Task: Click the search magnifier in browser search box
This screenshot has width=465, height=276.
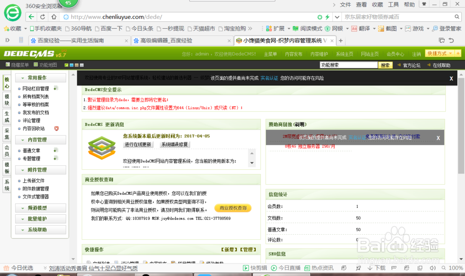Action: tap(457, 17)
